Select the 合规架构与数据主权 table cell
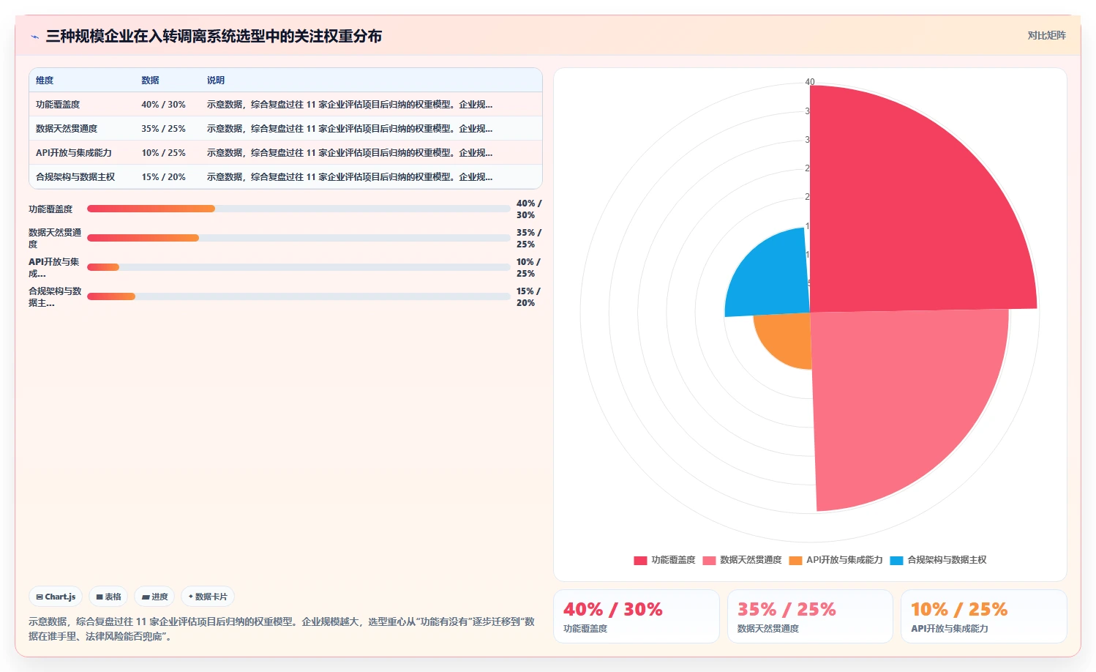The height and width of the screenshot is (672, 1096). click(82, 177)
